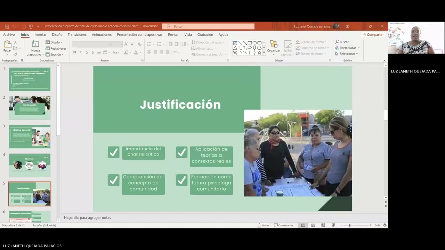Click the Notas button in status bar
Viewport: 445px width, 250px height.
click(263, 225)
